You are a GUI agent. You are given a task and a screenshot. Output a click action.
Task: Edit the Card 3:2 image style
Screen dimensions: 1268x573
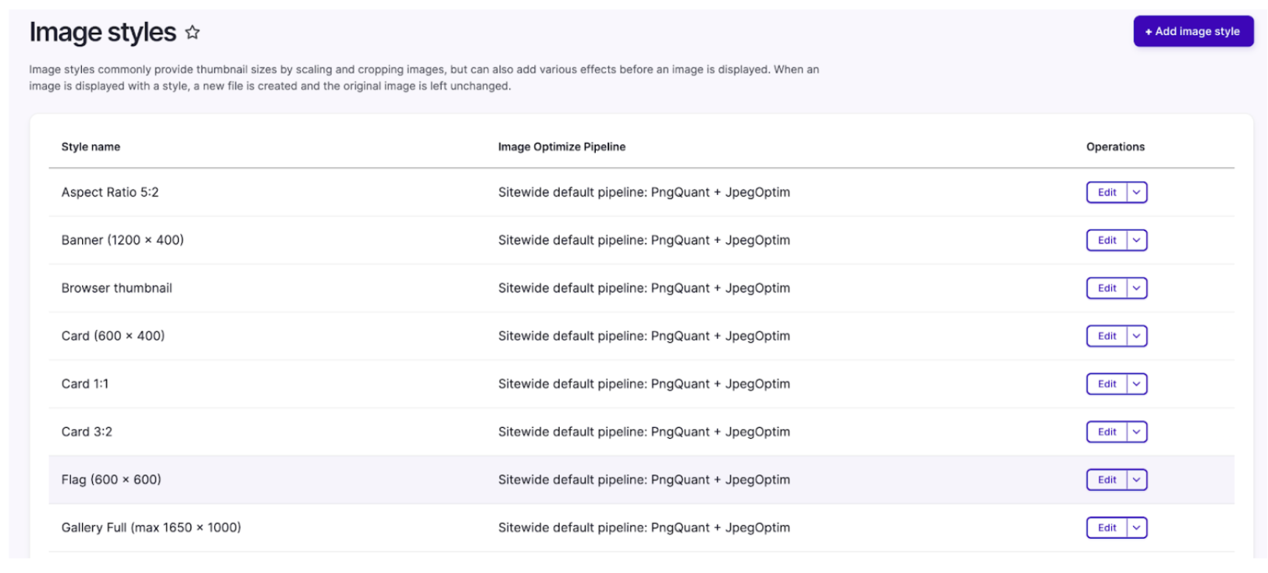pos(1106,432)
